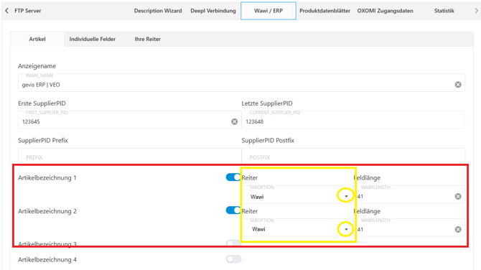Select the Artikel sub-tab
The height and width of the screenshot is (270, 481).
coord(37,39)
